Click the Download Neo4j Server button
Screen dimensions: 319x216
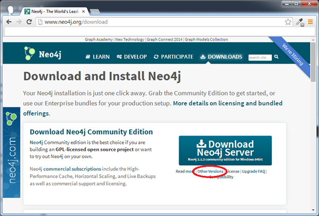(x=225, y=150)
